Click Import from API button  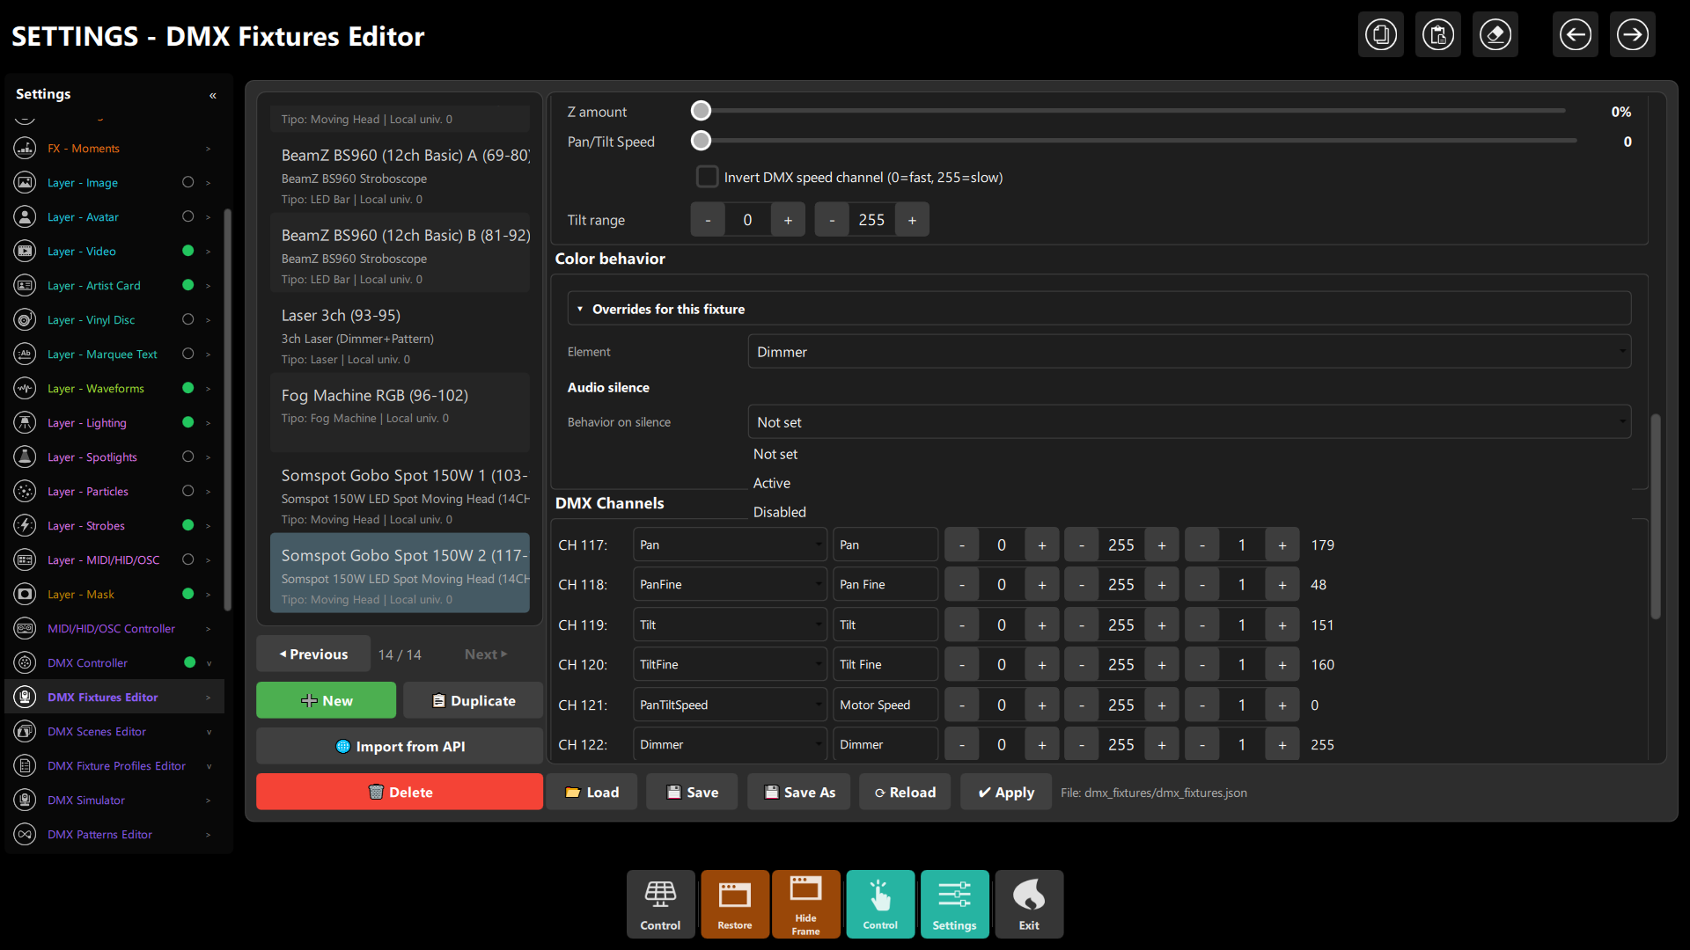pyautogui.click(x=400, y=746)
